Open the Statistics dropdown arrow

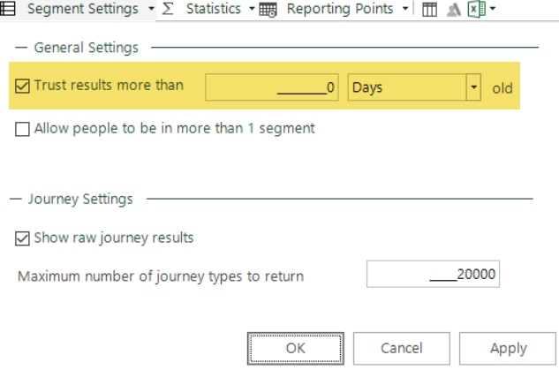pos(252,9)
